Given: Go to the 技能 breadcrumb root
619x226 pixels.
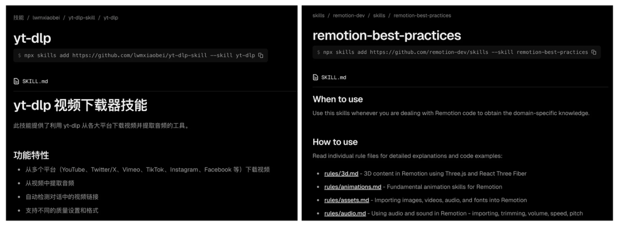Looking at the screenshot, I should (18, 17).
